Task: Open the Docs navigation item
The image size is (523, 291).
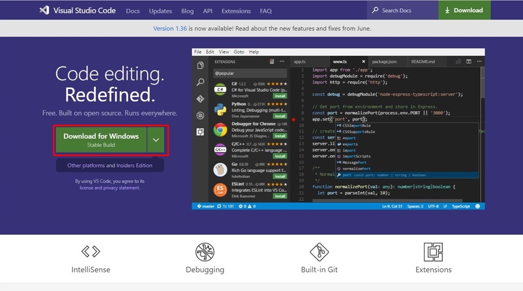Action: [132, 11]
